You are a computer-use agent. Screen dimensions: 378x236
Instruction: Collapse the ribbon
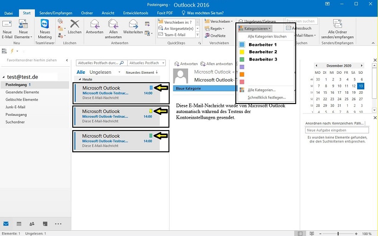(373, 43)
